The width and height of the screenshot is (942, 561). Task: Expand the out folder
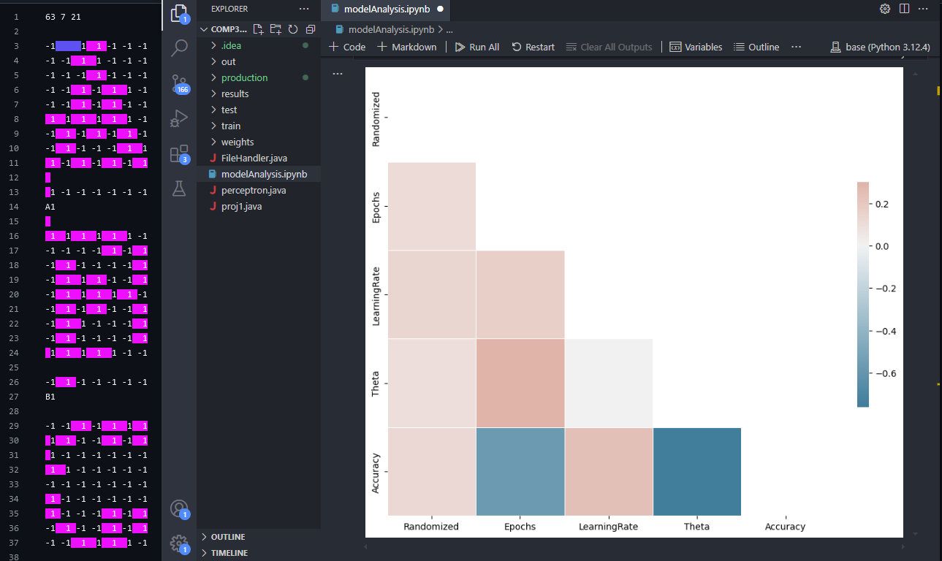point(259,61)
